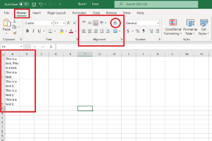The width and height of the screenshot is (212, 141).
Task: Open Customize Quick Access Toolbar dropdown
Action: point(59,4)
